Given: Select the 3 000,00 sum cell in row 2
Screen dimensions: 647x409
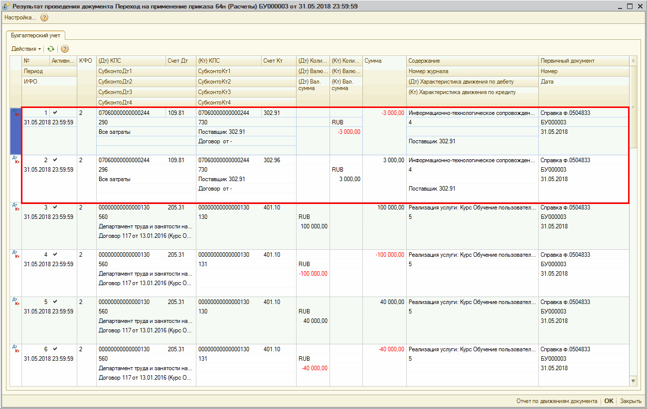Looking at the screenshot, I should (x=384, y=160).
